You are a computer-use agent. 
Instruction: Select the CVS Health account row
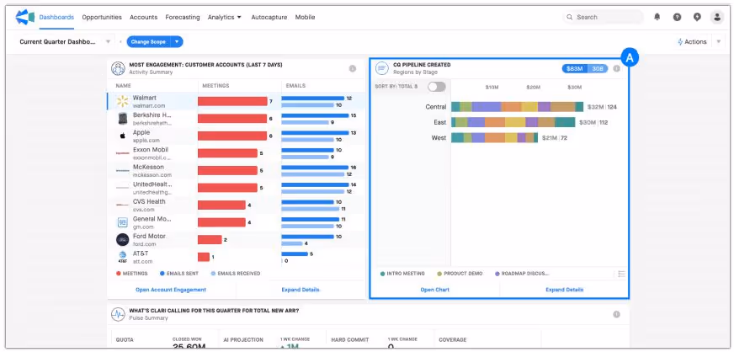coord(236,205)
